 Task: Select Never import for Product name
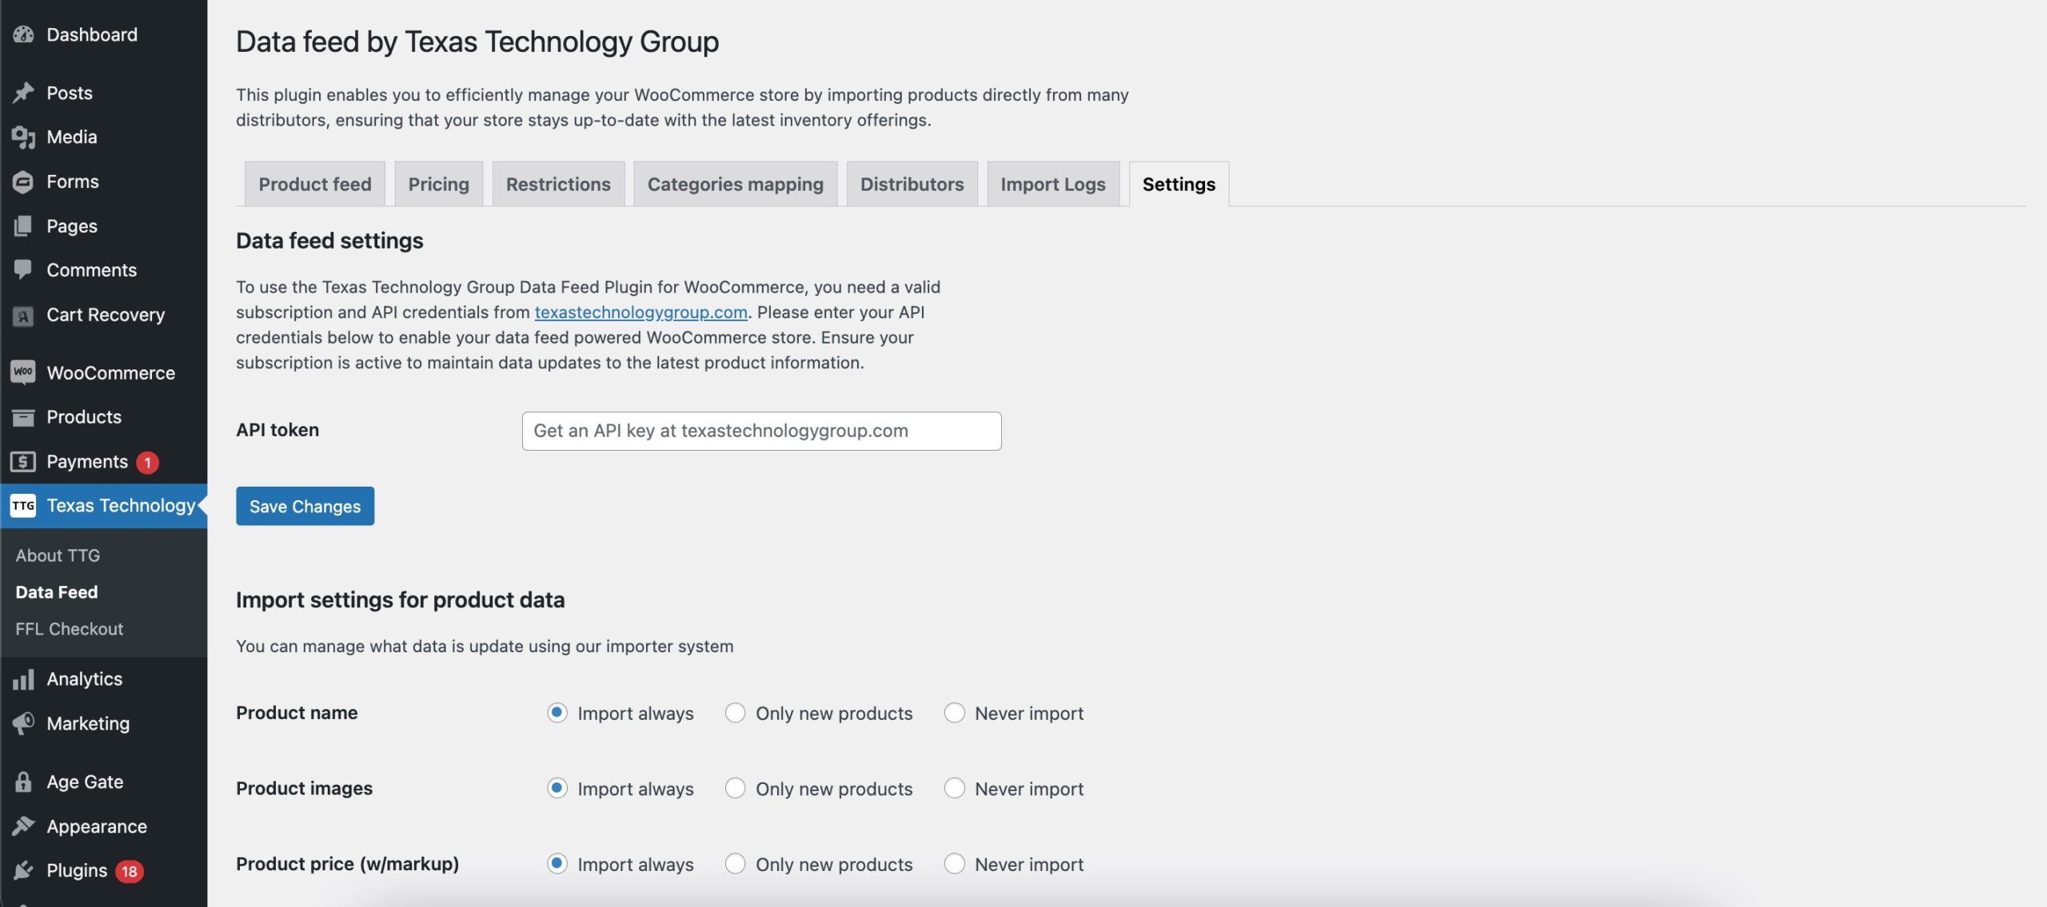click(954, 713)
